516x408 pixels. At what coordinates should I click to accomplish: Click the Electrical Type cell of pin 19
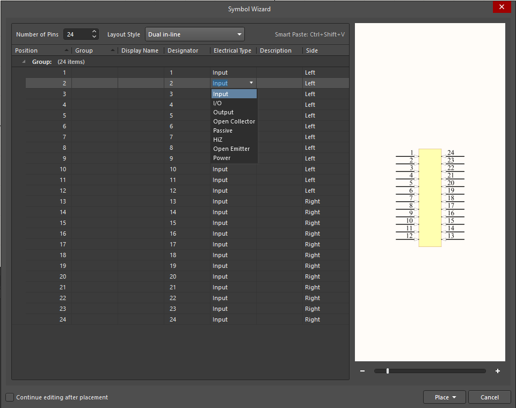pos(234,266)
